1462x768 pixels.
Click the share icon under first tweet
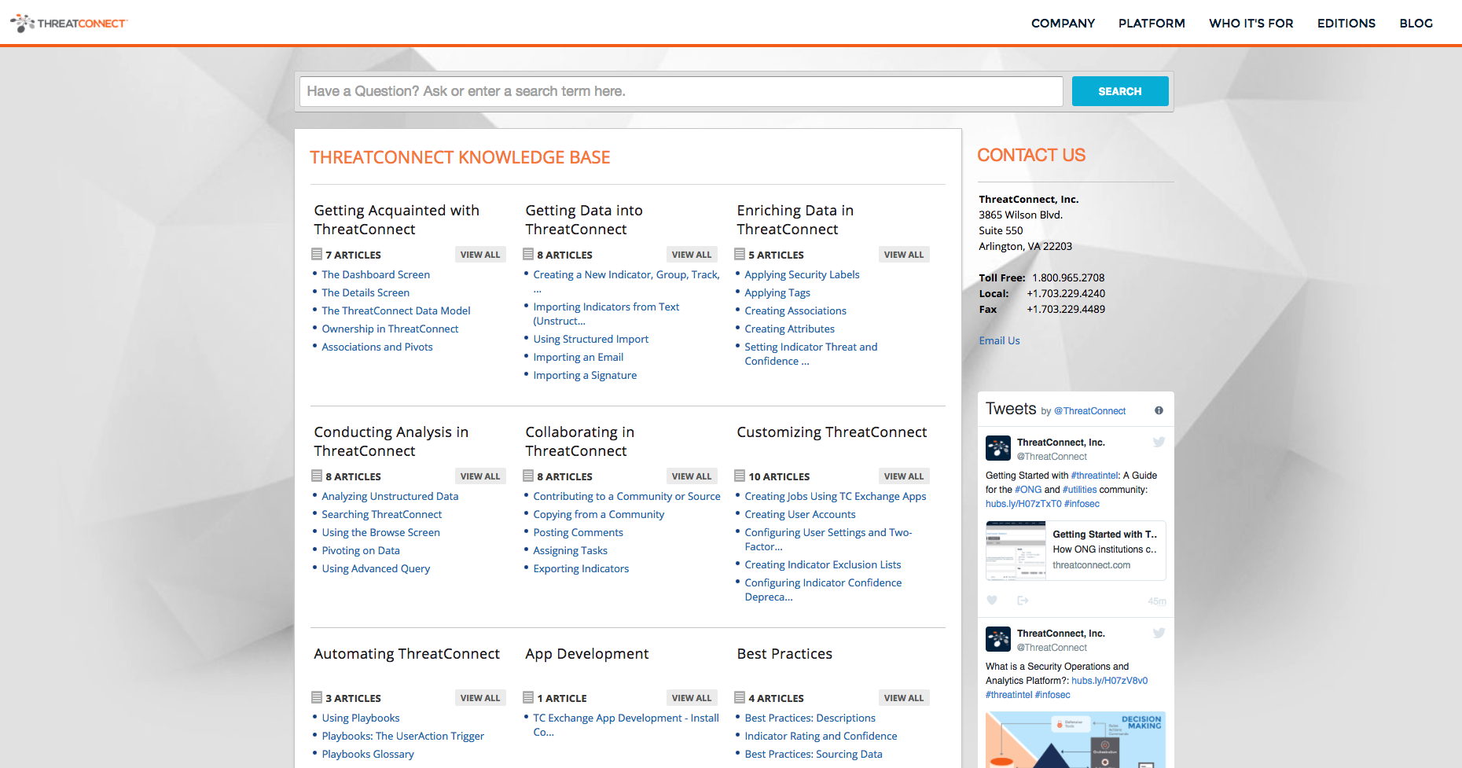click(x=1023, y=601)
